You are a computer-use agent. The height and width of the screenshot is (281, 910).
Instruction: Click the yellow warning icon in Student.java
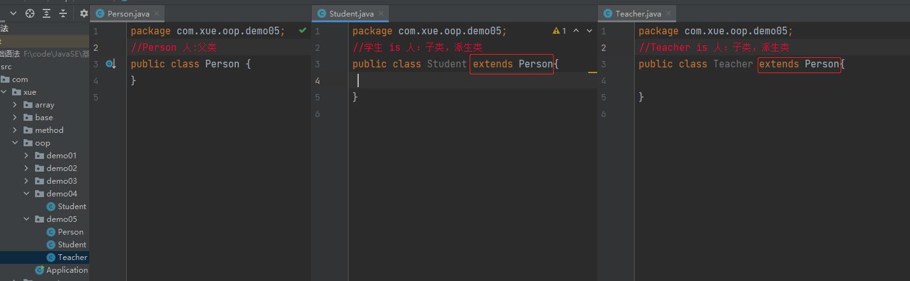pos(556,31)
